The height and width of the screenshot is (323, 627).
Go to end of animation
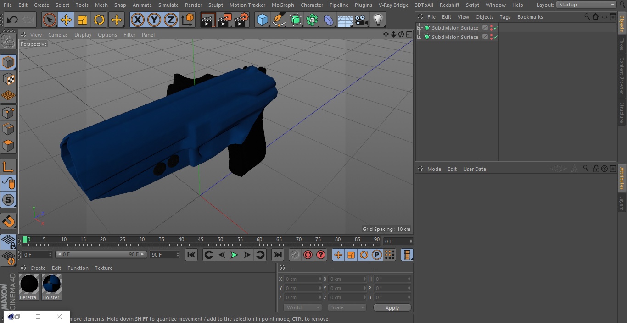click(277, 255)
